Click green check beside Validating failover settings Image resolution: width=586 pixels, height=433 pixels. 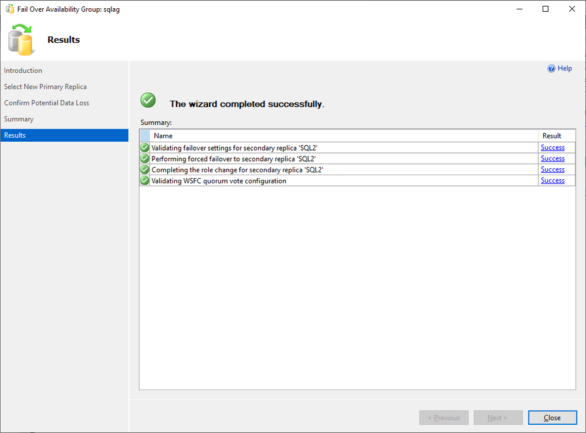pos(145,148)
